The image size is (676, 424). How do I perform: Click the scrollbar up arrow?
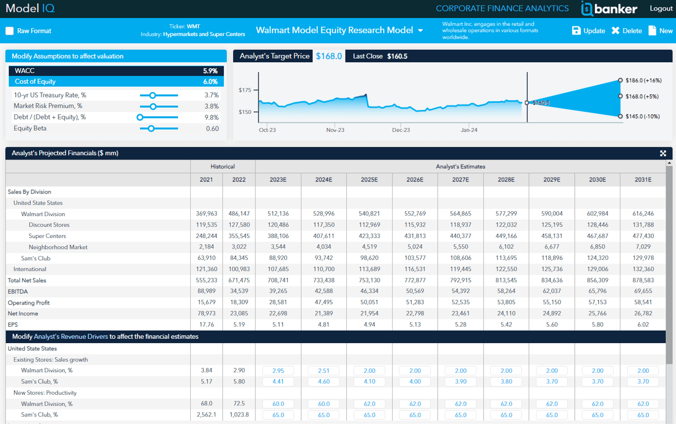pyautogui.click(x=669, y=163)
